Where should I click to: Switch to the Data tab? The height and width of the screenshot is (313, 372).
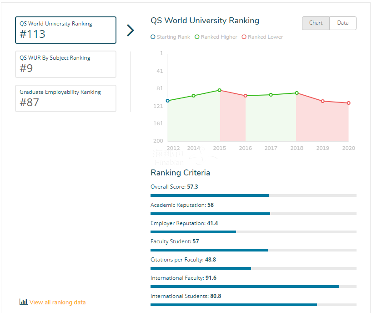[x=343, y=23]
